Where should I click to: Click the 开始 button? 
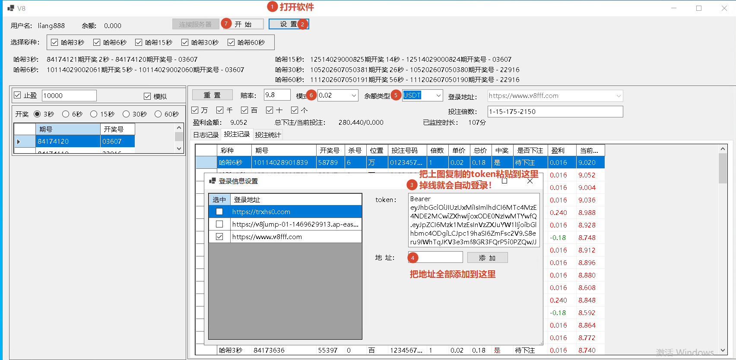click(243, 24)
